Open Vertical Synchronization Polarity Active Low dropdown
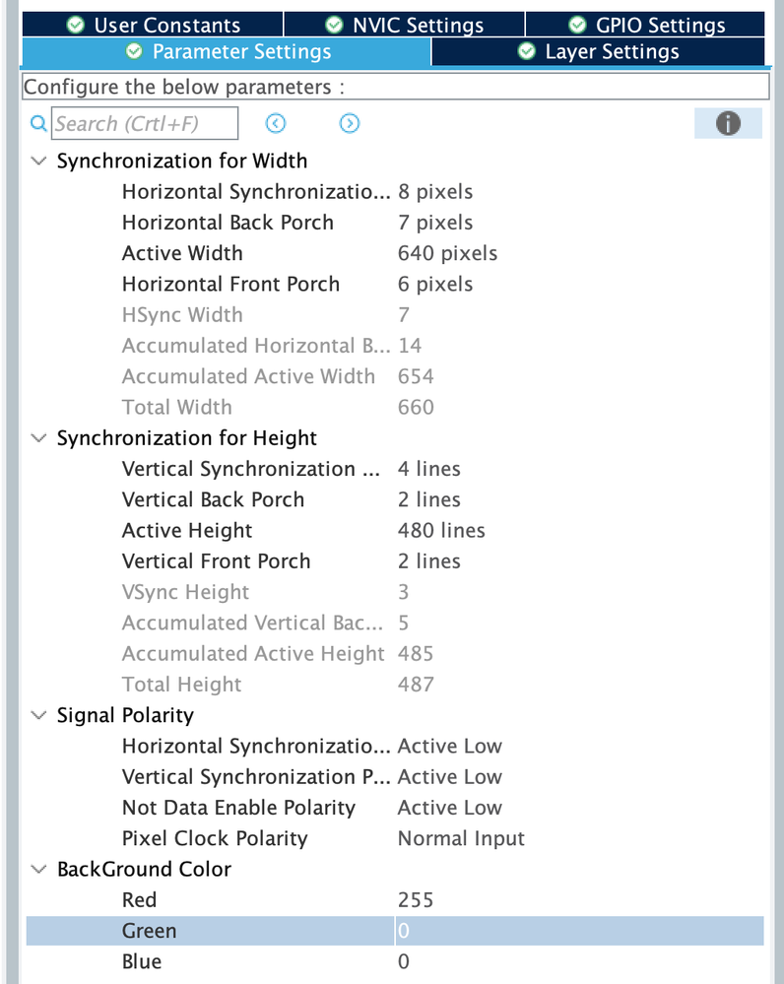 [x=450, y=777]
